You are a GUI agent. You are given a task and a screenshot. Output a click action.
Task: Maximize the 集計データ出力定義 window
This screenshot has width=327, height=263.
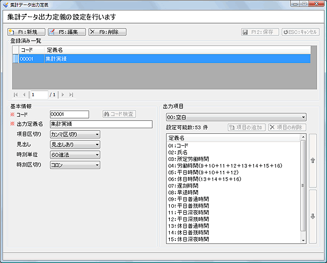coord(304,4)
